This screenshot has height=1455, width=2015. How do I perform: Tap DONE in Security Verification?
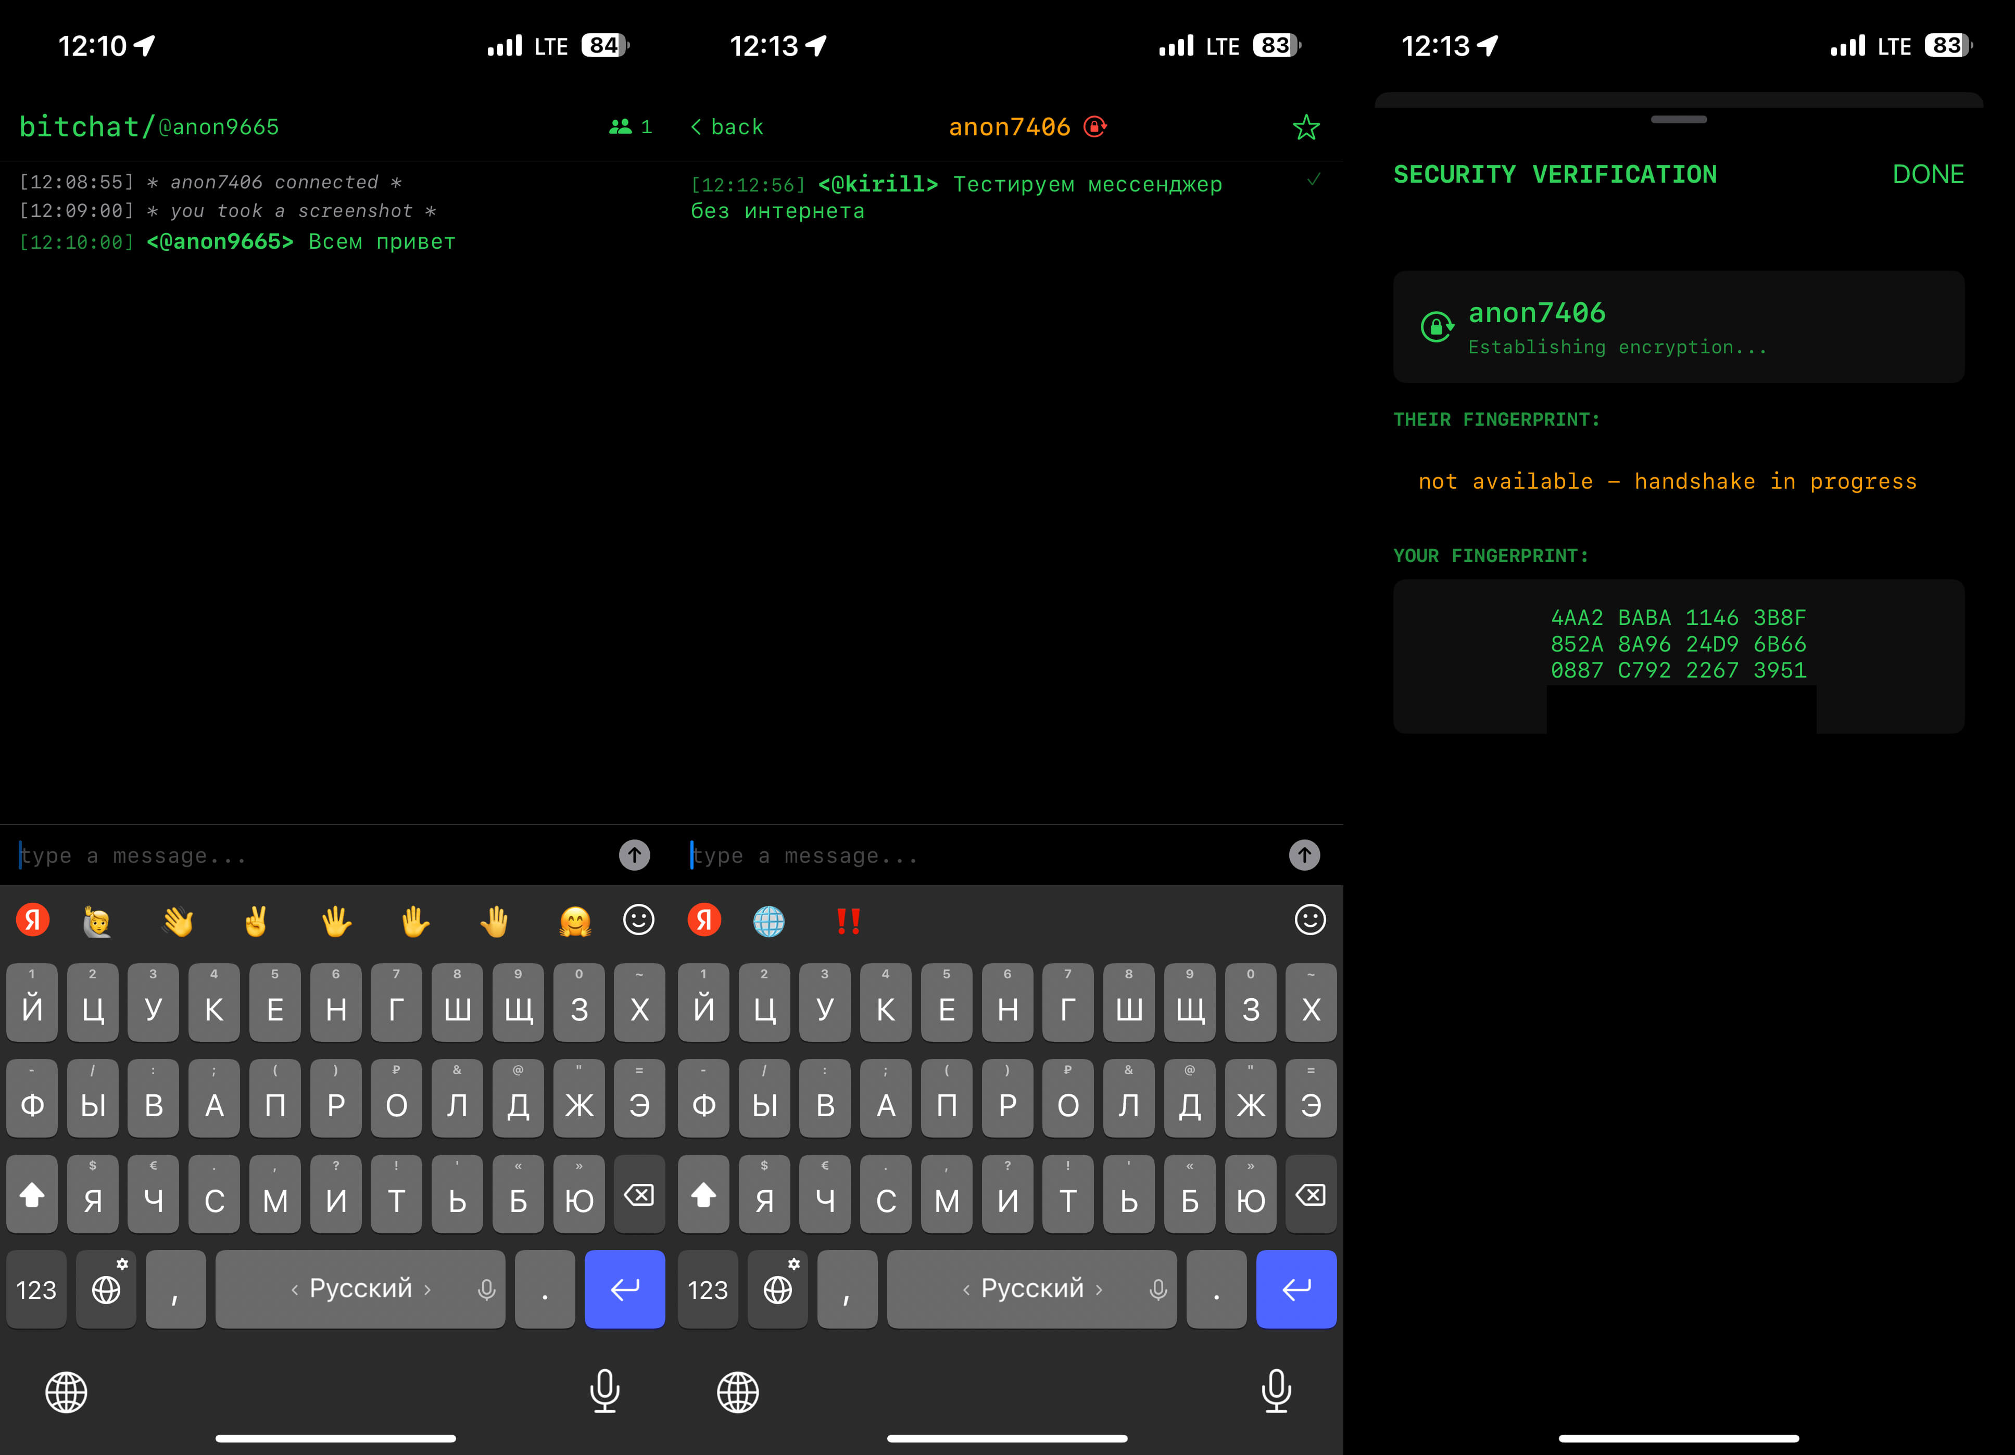tap(1927, 174)
